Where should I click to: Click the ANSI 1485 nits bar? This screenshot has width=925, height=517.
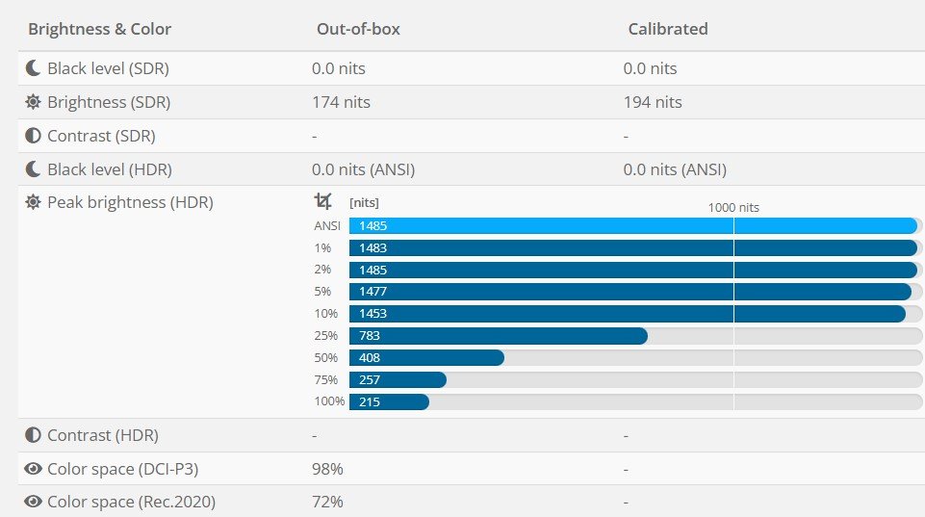[x=632, y=225]
